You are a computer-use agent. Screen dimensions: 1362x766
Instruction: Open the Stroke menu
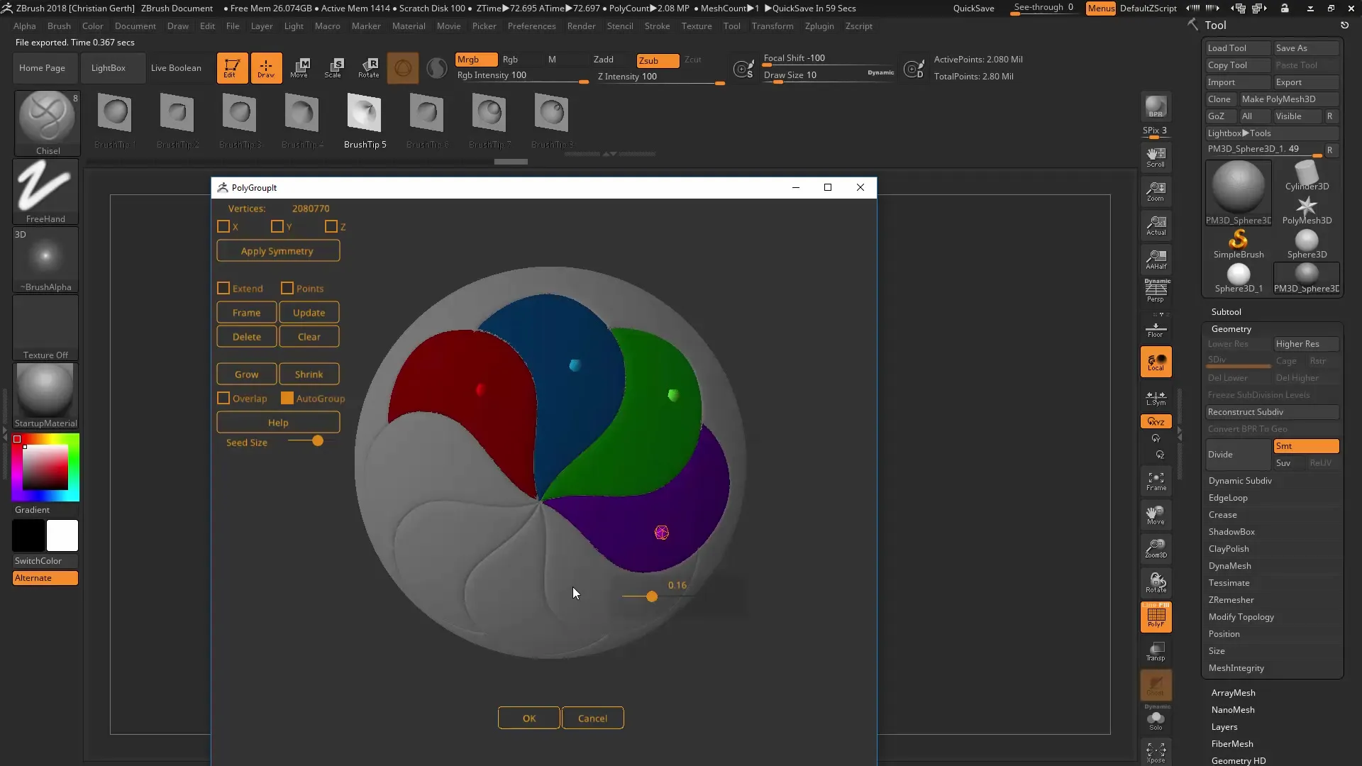[657, 26]
